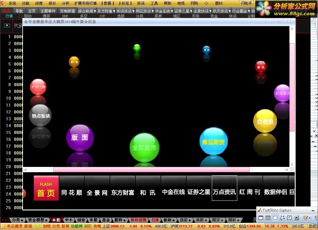Switch to the 选股 tab
The width and height of the screenshot is (318, 230).
(x=121, y=16)
